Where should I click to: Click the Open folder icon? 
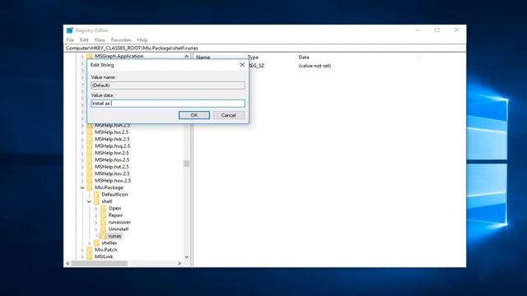pos(103,208)
